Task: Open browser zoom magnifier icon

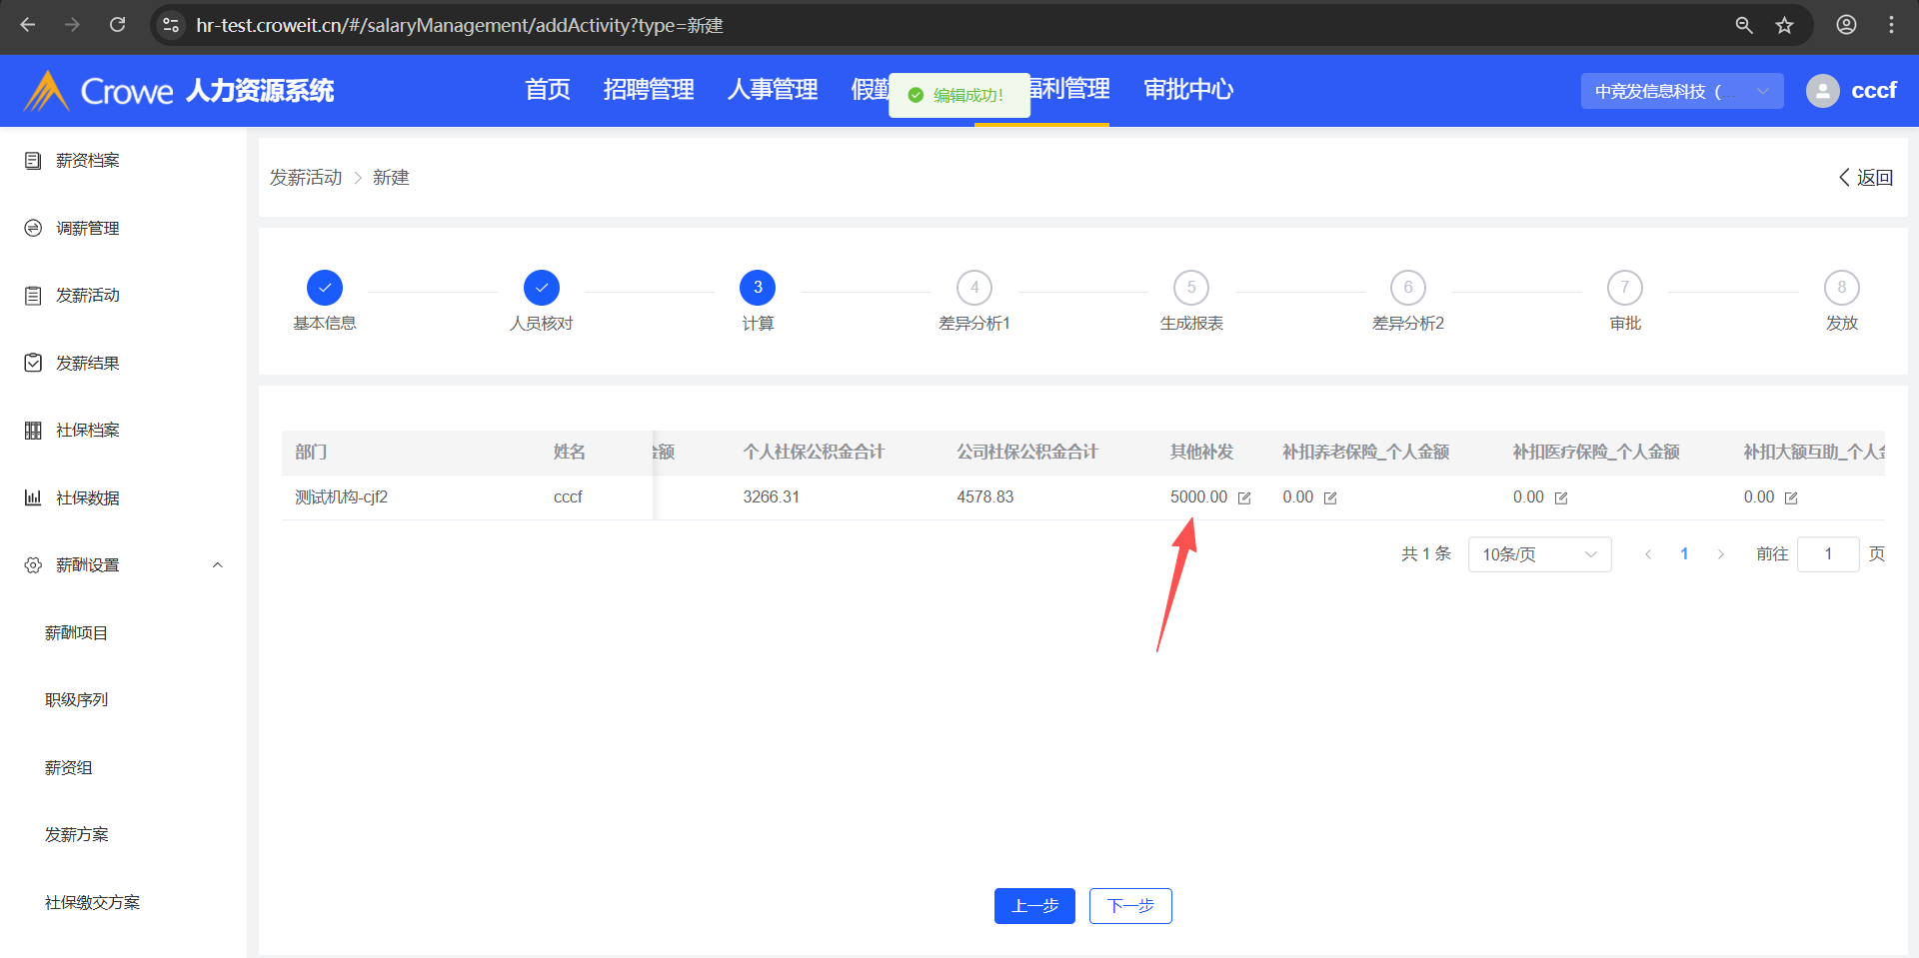Action: tap(1744, 25)
